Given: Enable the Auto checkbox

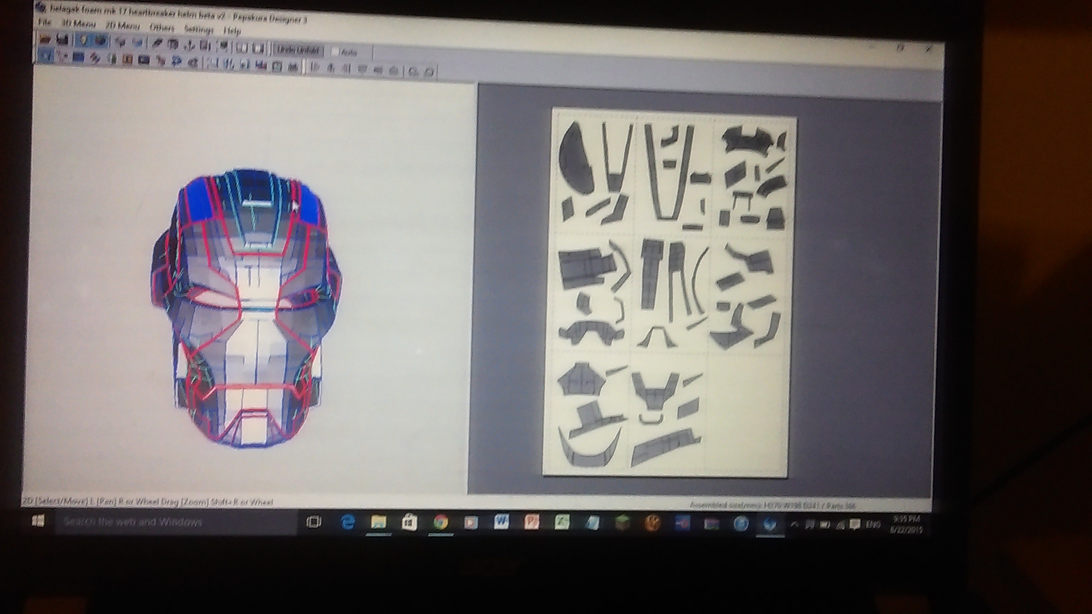Looking at the screenshot, I should (x=335, y=52).
